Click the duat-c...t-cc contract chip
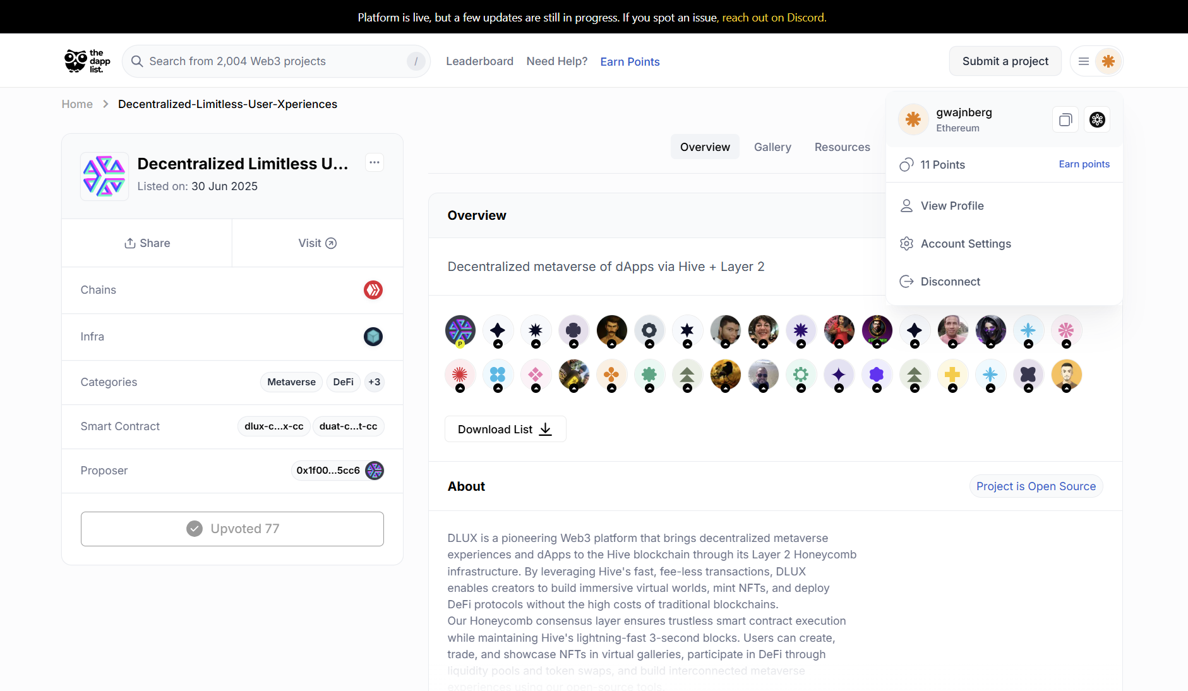The height and width of the screenshot is (691, 1188). [x=348, y=426]
